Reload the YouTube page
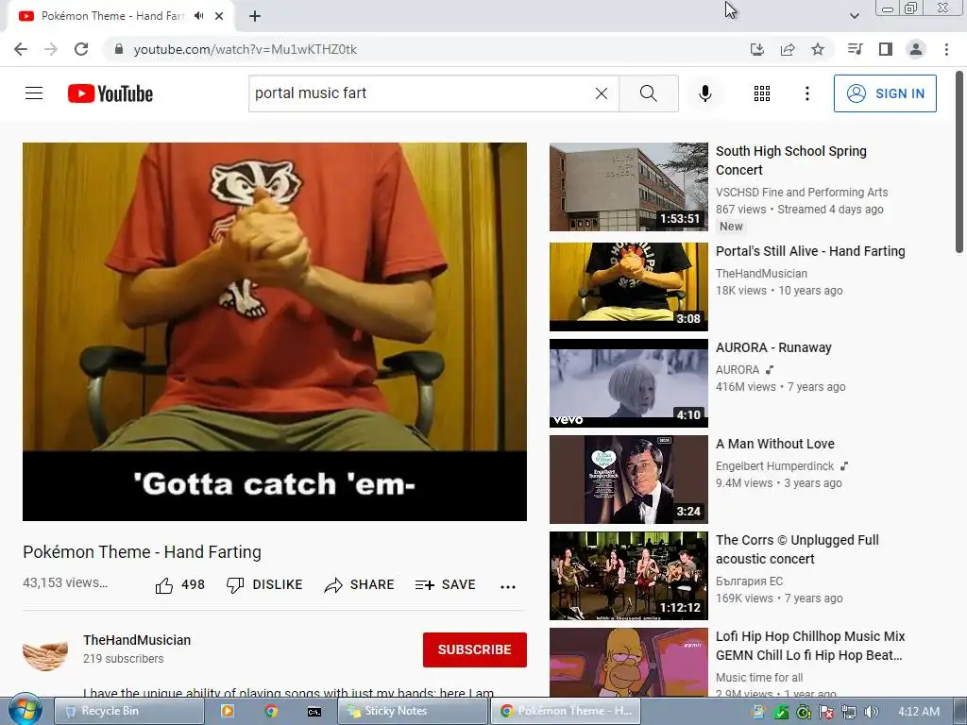The width and height of the screenshot is (967, 725). click(81, 49)
